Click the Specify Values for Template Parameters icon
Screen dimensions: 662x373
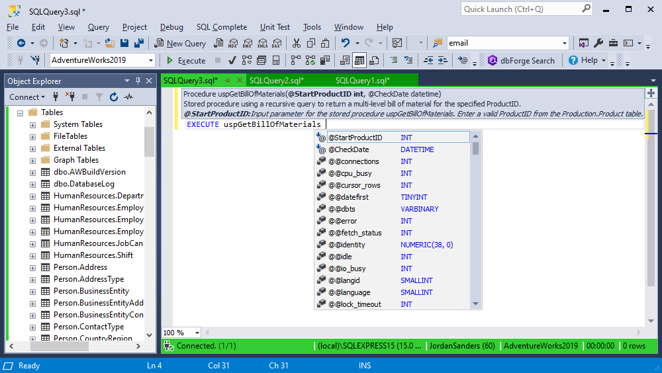pos(462,60)
